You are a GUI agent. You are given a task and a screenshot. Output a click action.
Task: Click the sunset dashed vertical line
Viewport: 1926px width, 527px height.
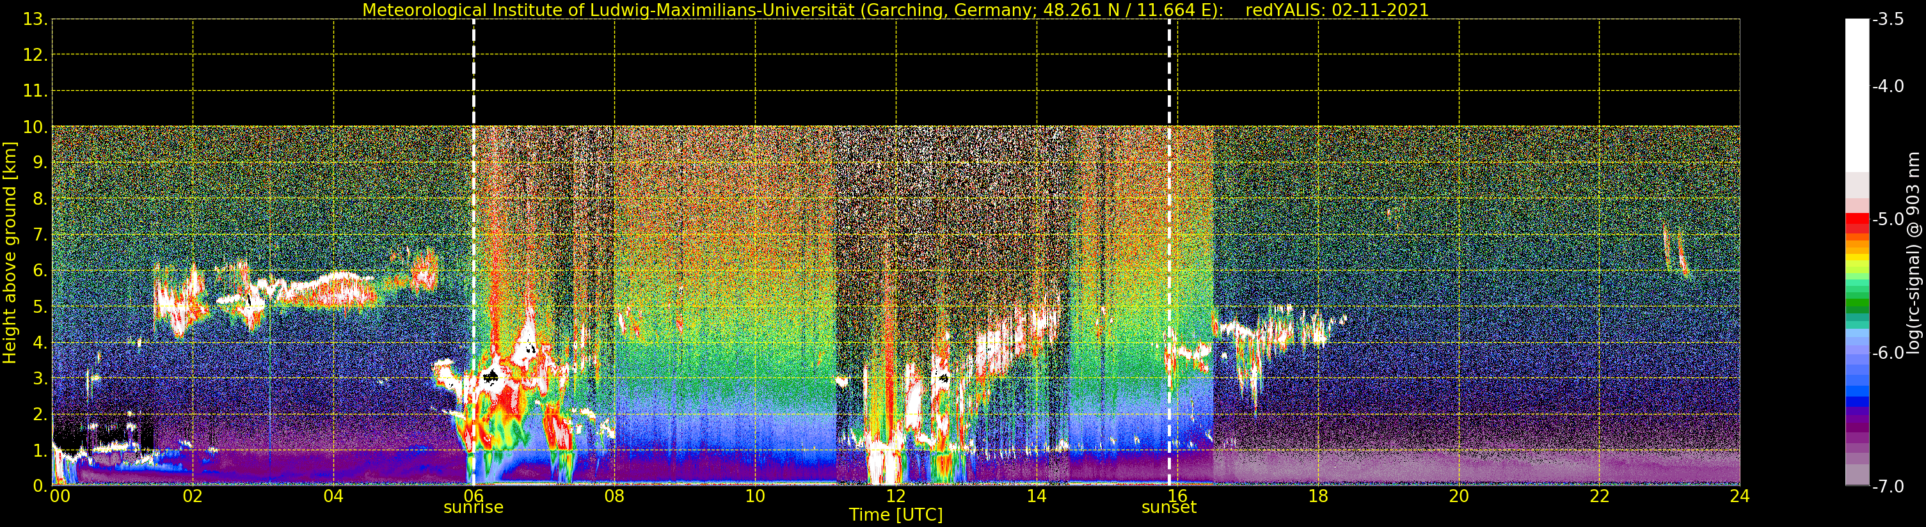(x=1170, y=252)
